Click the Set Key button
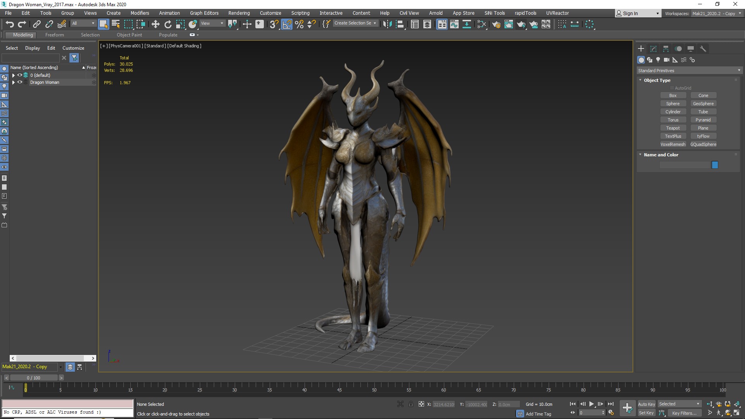Screen dimensions: 745x419 click(x=646, y=413)
